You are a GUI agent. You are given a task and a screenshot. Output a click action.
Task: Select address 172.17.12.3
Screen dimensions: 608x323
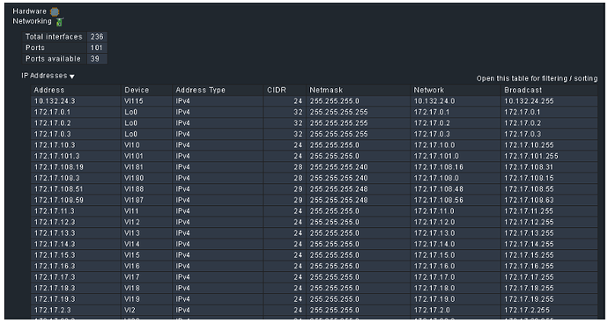(x=55, y=222)
